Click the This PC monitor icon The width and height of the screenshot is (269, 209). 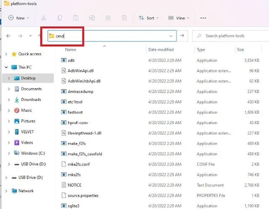(x=14, y=67)
